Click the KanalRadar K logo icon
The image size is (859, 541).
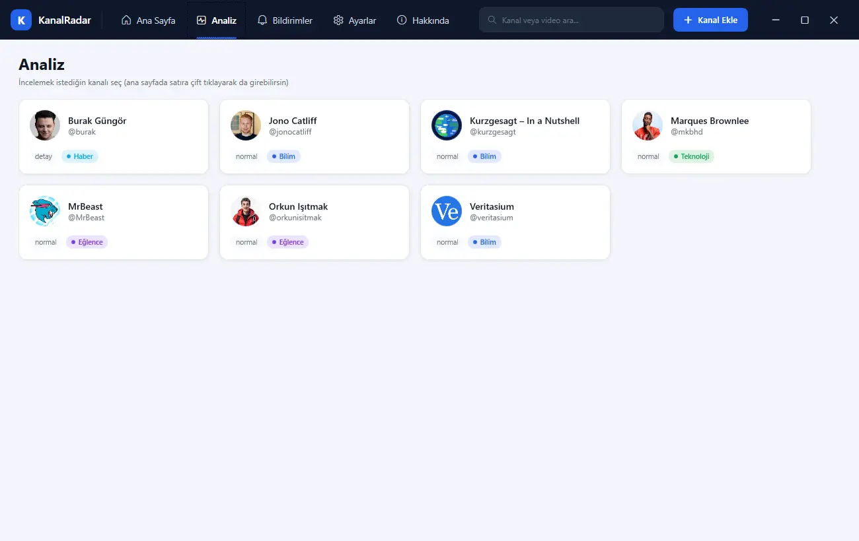(21, 20)
